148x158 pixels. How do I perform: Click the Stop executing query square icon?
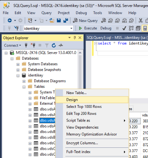click(117, 28)
